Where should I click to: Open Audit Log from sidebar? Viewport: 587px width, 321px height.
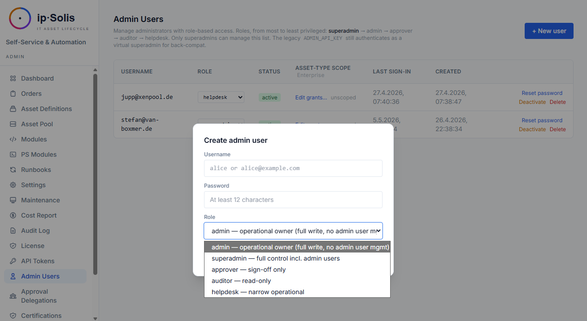(x=45, y=231)
